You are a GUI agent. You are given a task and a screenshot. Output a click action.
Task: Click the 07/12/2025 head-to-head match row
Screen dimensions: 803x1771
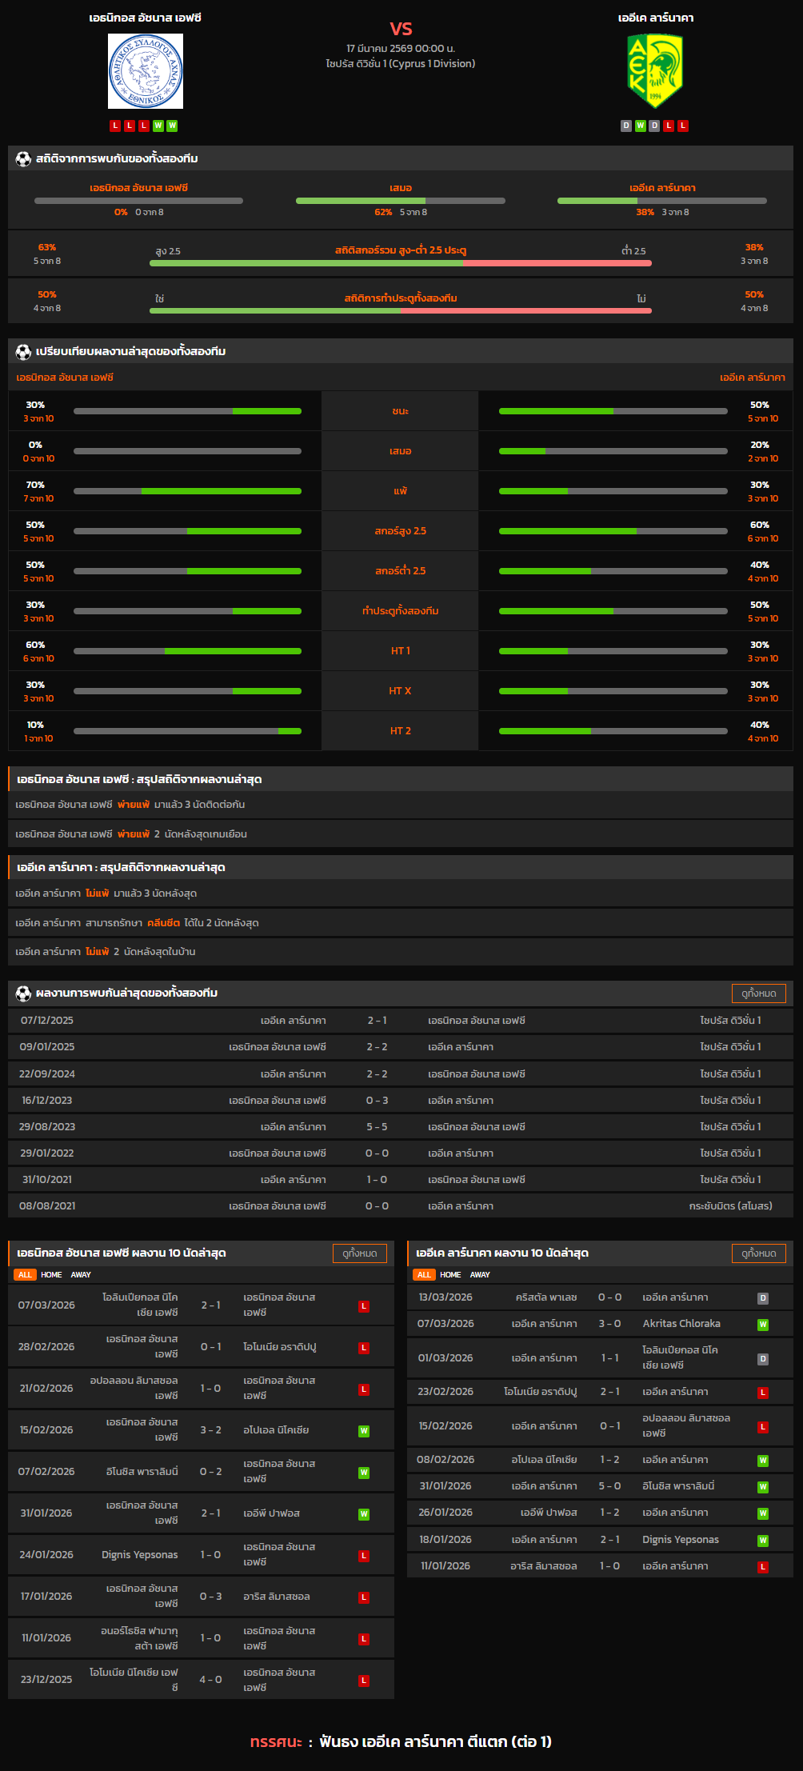401,1021
